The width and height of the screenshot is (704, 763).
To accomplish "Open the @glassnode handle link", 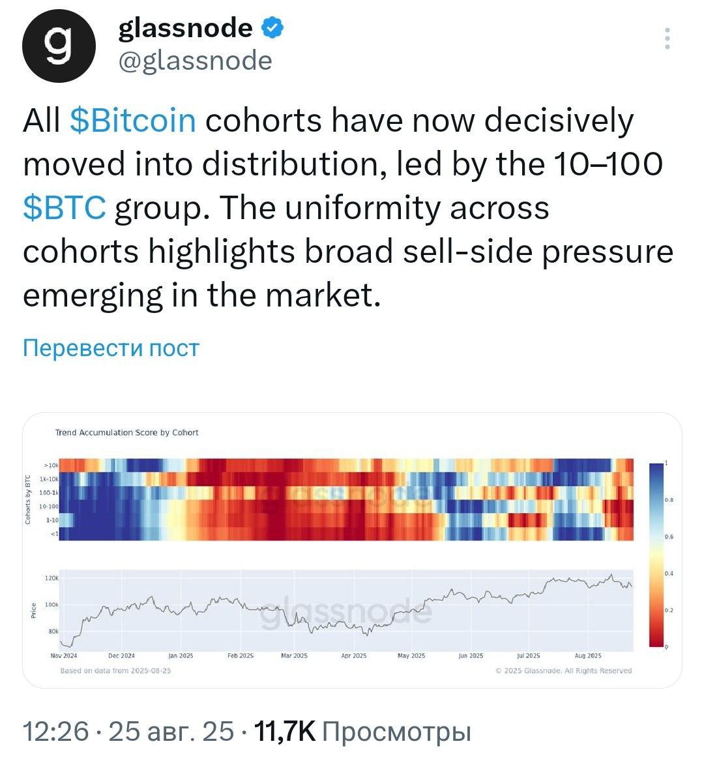I will point(195,61).
